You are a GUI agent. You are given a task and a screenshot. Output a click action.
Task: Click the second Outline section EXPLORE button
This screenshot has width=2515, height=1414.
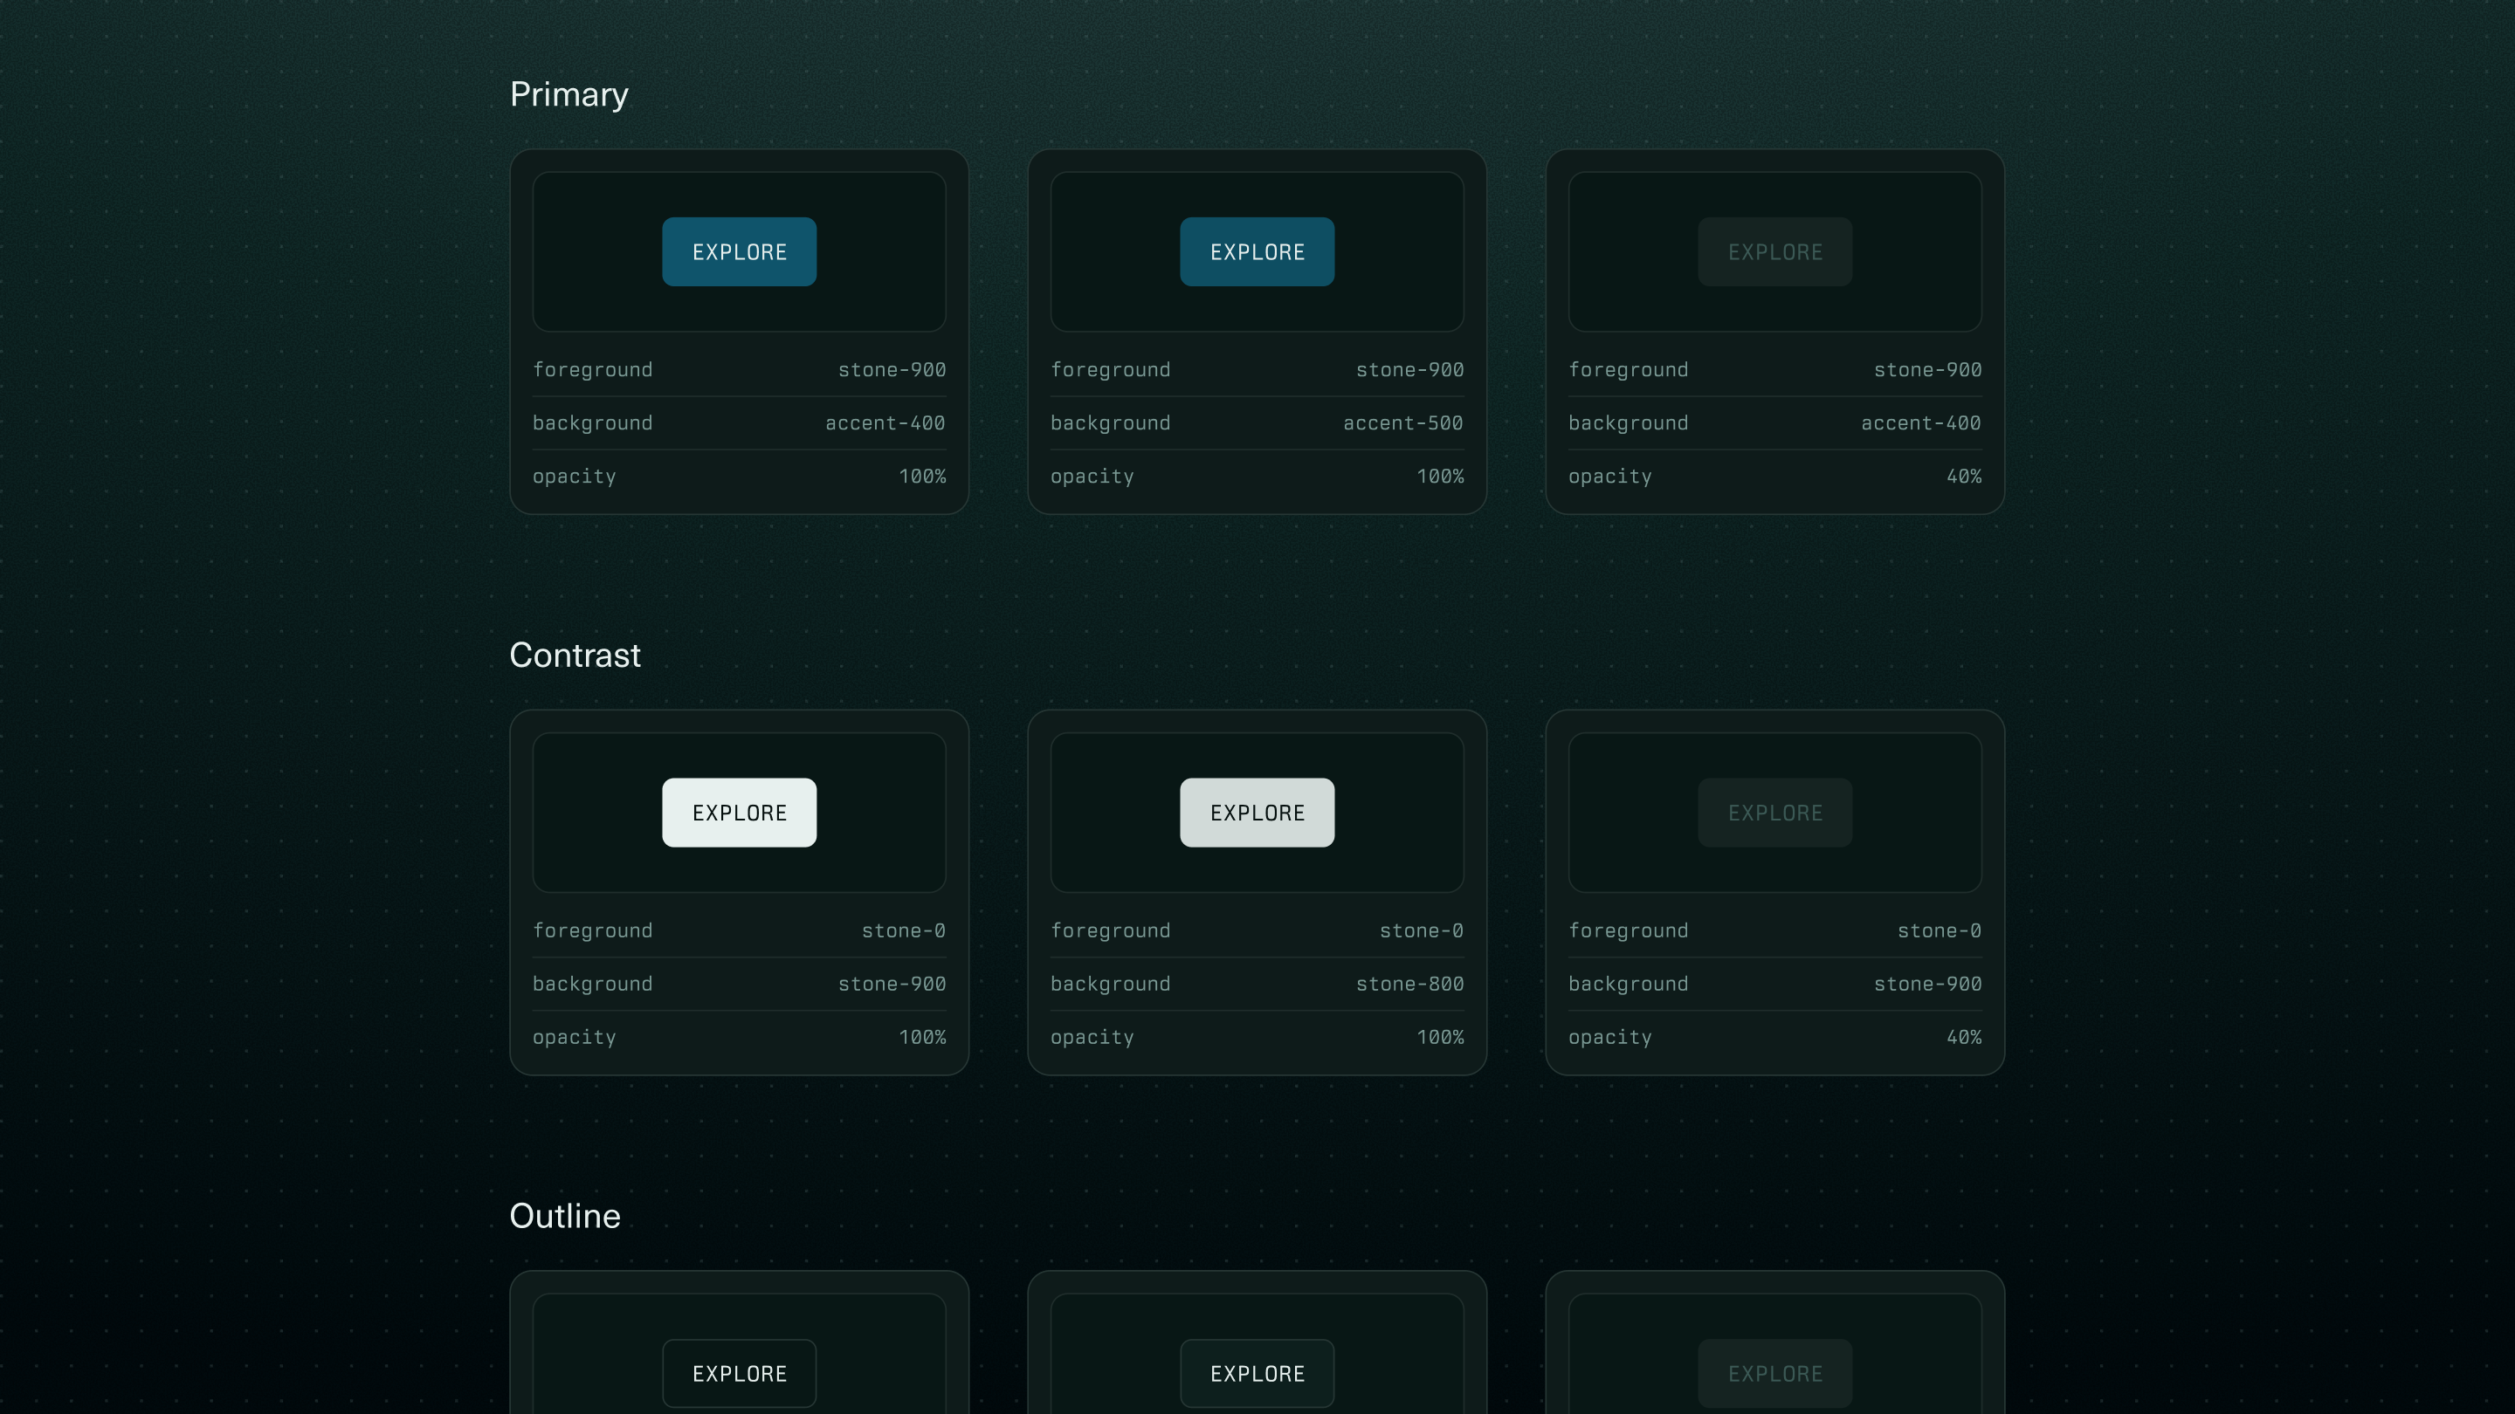coord(1257,1373)
